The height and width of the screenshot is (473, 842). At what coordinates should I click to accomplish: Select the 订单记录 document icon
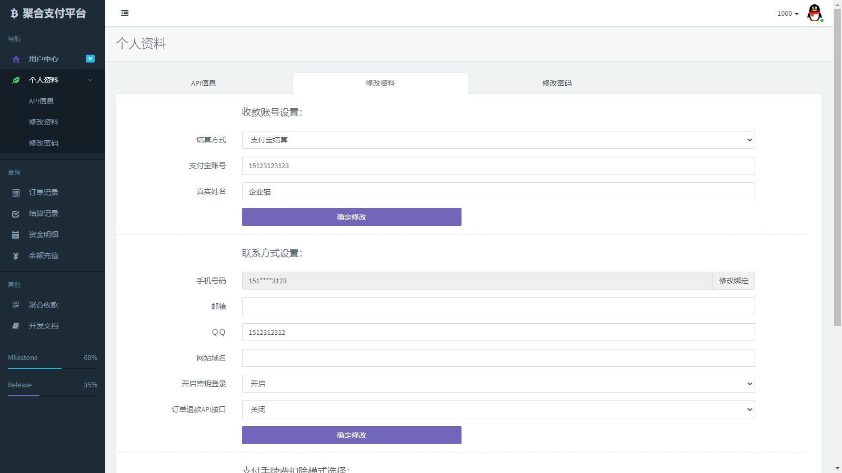pos(15,192)
